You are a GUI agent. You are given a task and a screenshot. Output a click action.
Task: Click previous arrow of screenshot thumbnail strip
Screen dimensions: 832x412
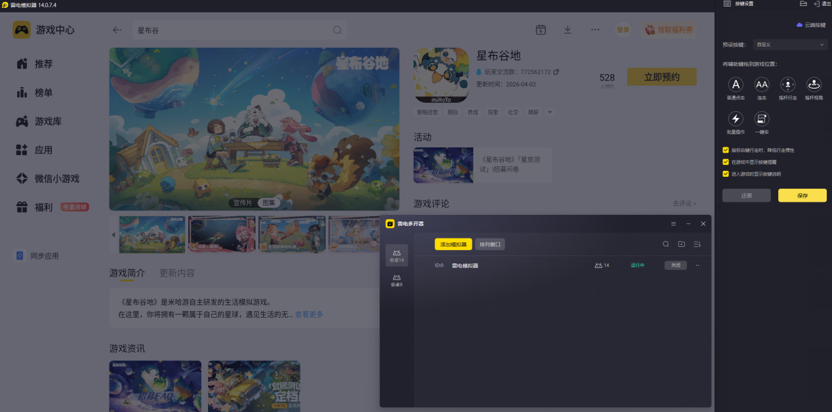tap(113, 234)
